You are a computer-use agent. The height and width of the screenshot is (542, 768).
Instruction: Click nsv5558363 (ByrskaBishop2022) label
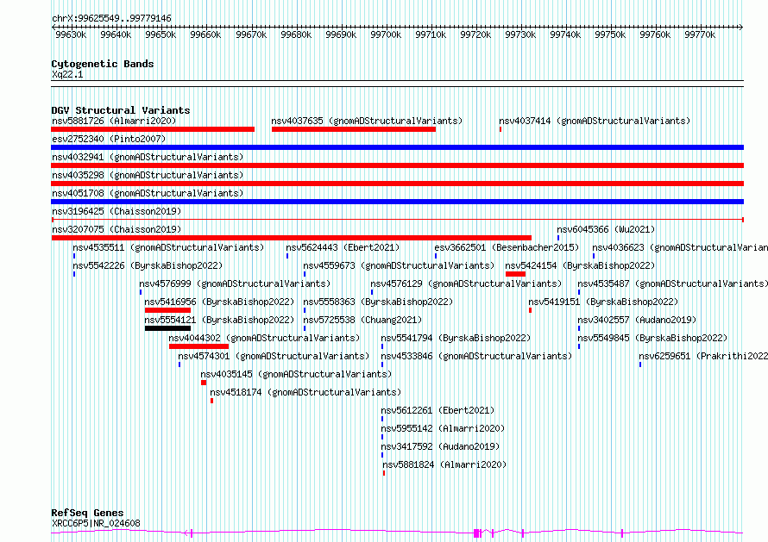pyautogui.click(x=378, y=302)
